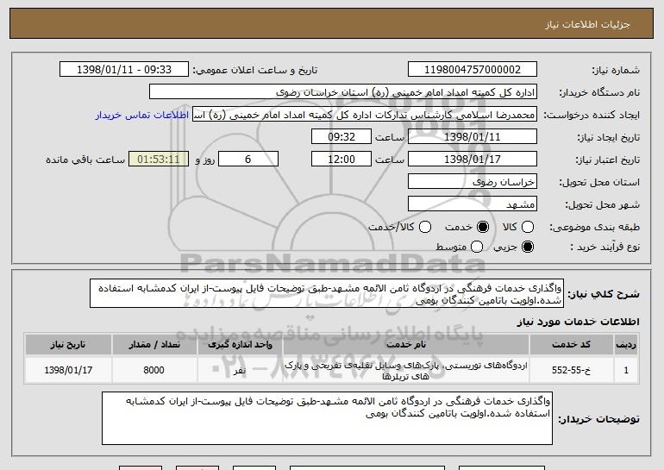Click the service name cell اردوگاه‌های توریستی
The height and width of the screenshot is (470, 664).
click(406, 371)
